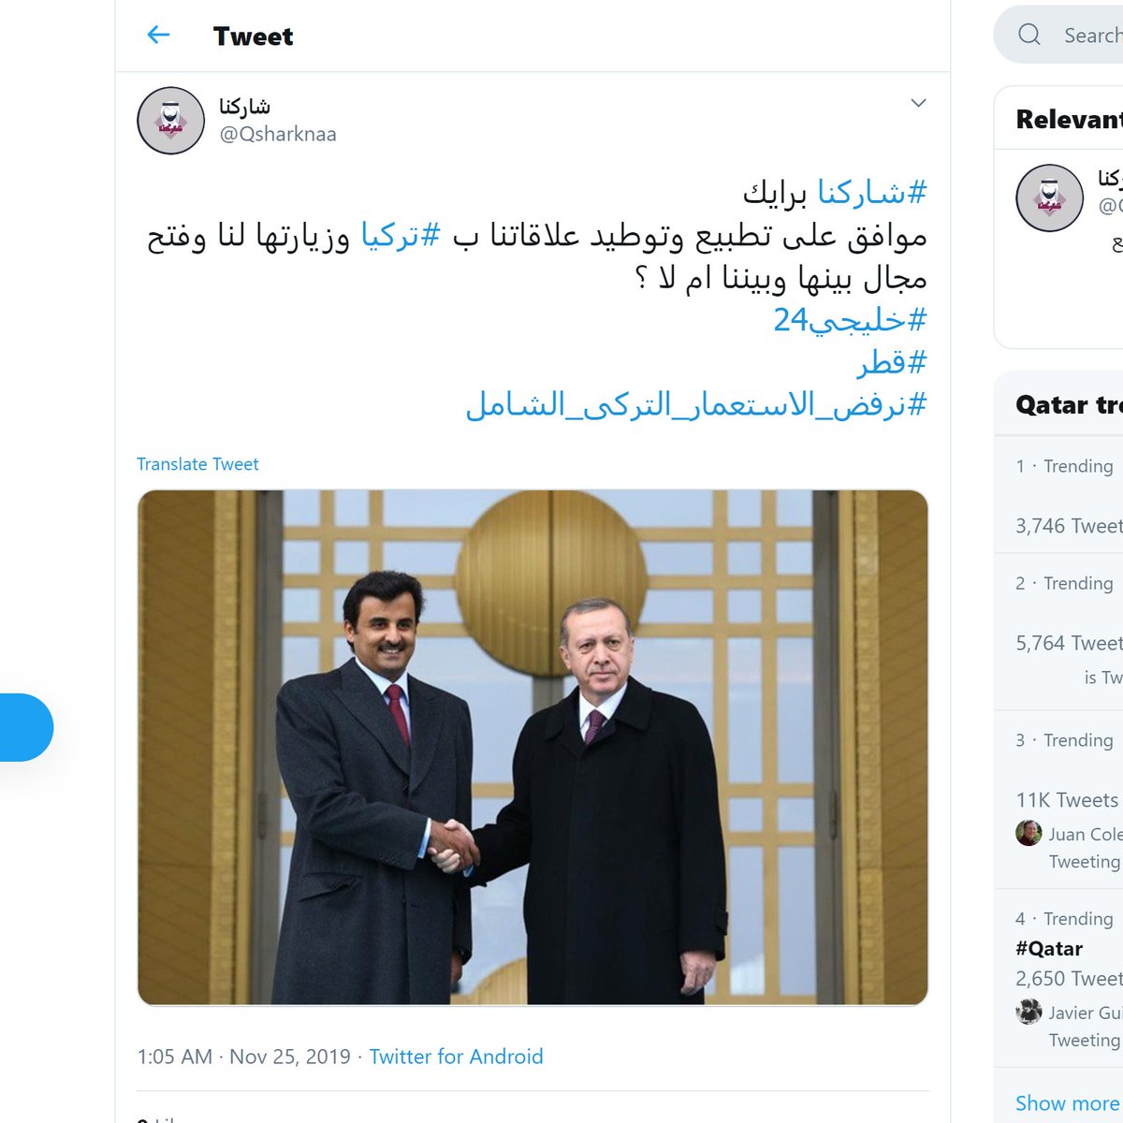This screenshot has height=1123, width=1123.
Task: Click Javier's small avatar under #Qatar
Action: pos(1028,1012)
